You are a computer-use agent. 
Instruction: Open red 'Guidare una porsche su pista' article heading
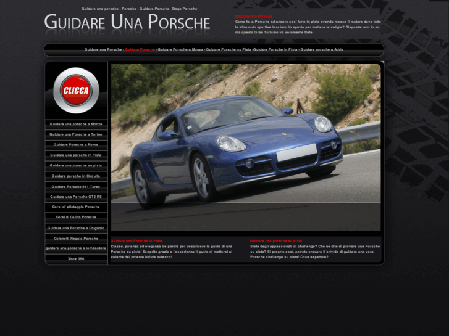click(x=276, y=241)
